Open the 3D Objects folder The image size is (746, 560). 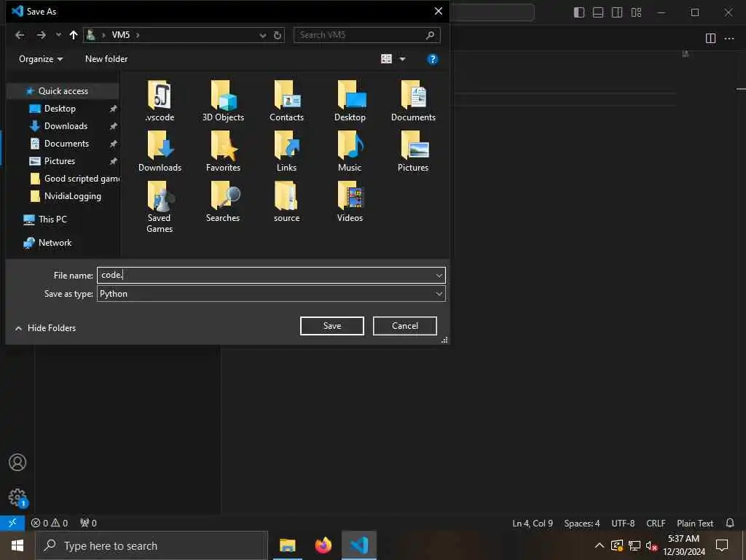[223, 101]
